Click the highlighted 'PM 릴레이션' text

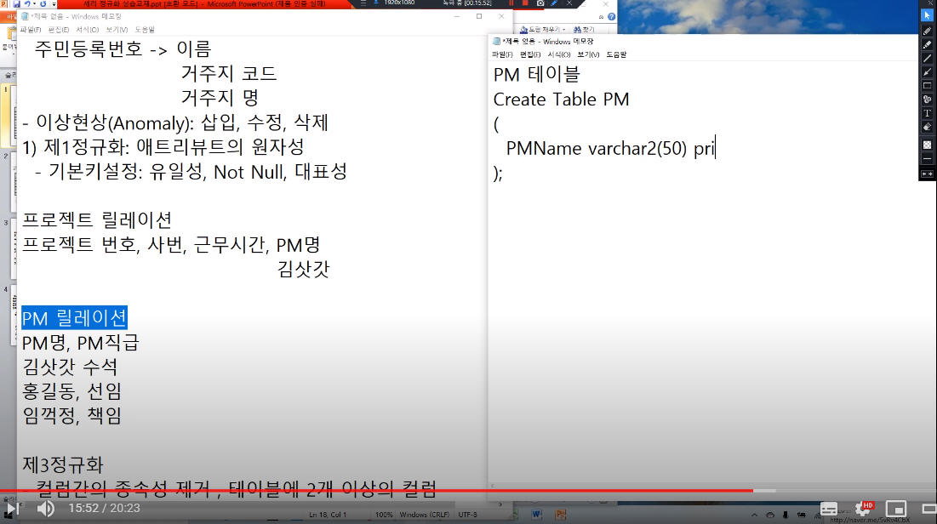pos(74,318)
